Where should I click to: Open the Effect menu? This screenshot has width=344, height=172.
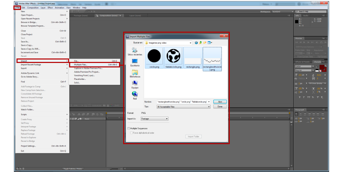pyautogui.click(x=50, y=8)
